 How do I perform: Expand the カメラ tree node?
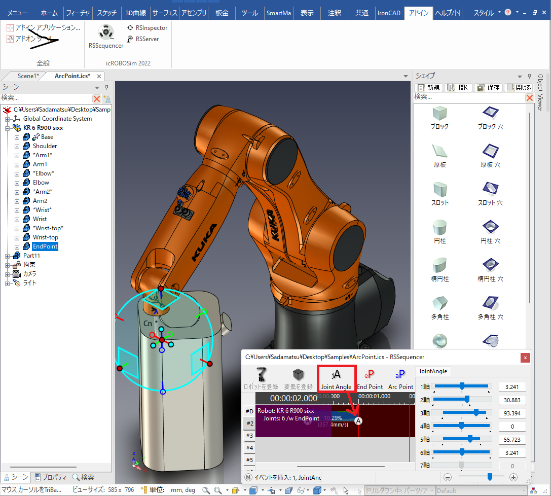point(8,274)
